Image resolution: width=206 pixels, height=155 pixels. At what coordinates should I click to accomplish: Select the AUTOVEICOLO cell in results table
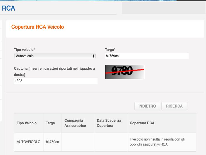[29, 142]
